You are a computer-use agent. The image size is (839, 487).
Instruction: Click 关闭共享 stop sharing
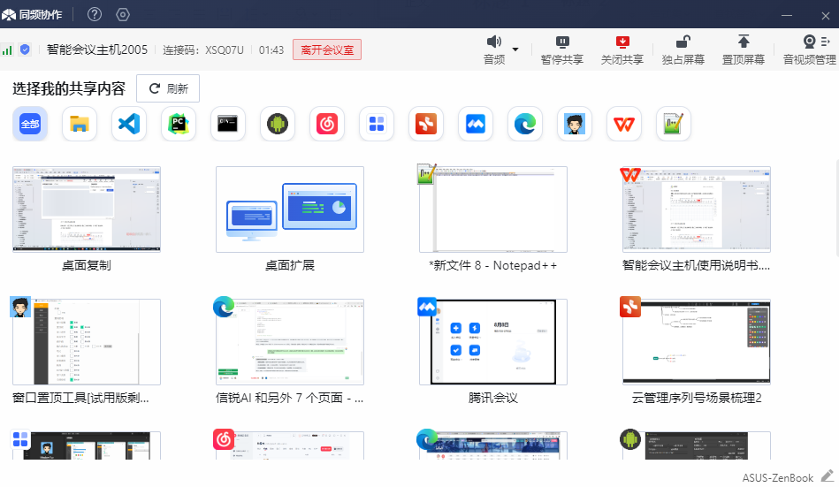point(622,50)
